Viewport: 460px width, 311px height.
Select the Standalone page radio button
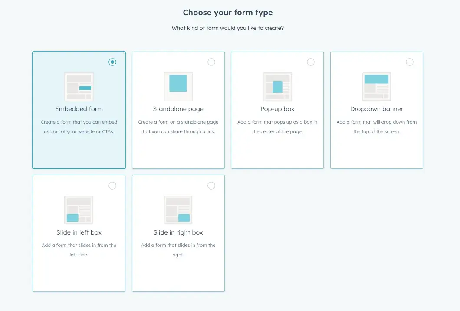211,62
